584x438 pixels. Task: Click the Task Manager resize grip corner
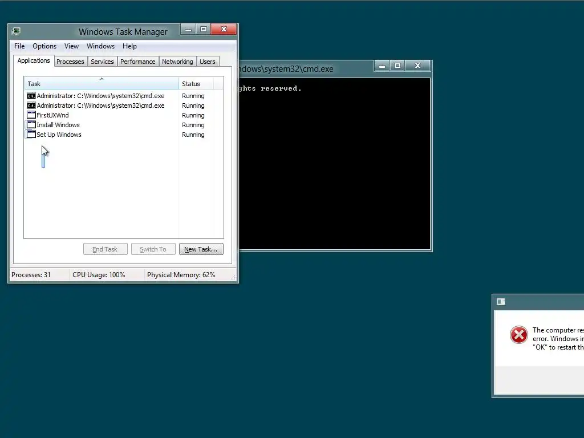(x=233, y=277)
